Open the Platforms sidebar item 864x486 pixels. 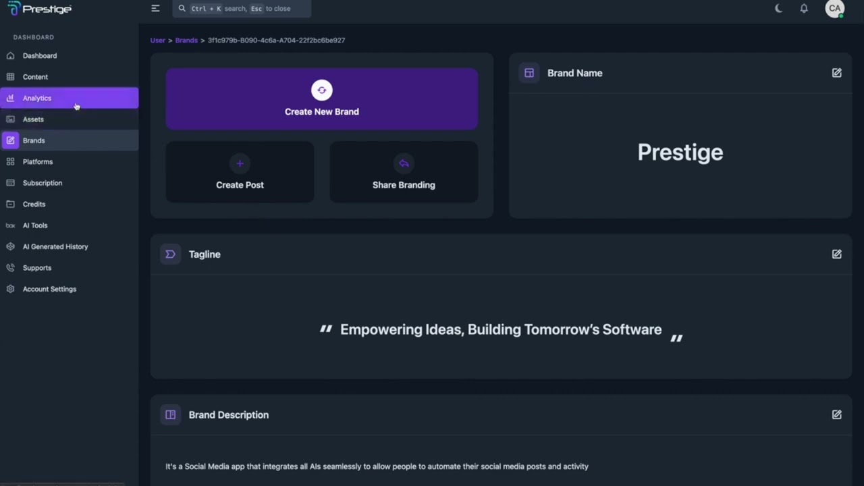tap(38, 162)
